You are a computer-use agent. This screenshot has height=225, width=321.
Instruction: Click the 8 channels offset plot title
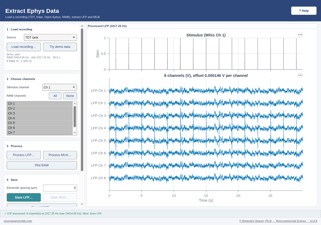tap(206, 76)
